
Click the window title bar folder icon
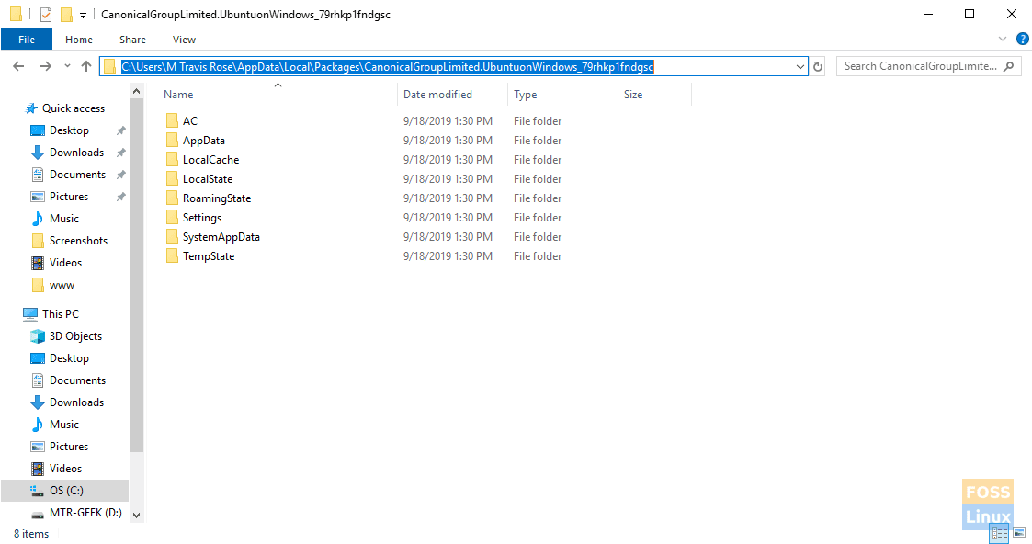pyautogui.click(x=16, y=14)
